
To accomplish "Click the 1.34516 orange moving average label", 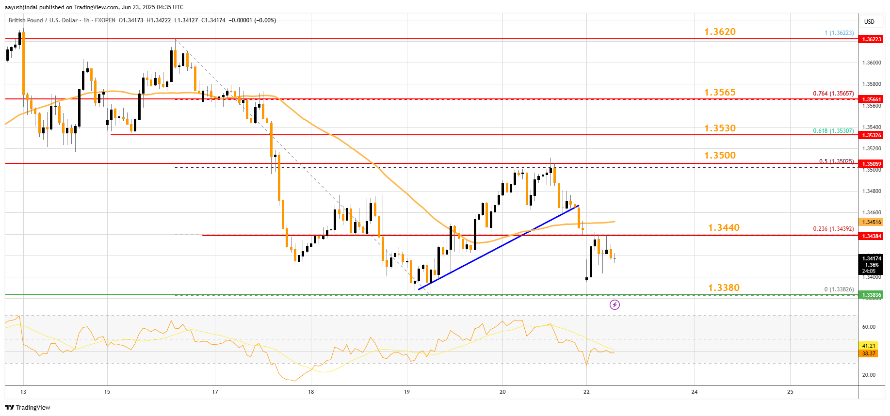I will [x=871, y=222].
